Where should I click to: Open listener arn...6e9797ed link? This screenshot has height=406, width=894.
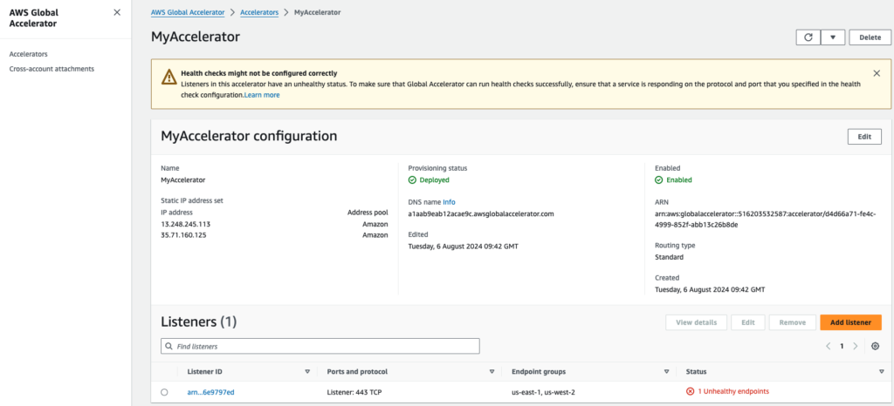pos(210,392)
